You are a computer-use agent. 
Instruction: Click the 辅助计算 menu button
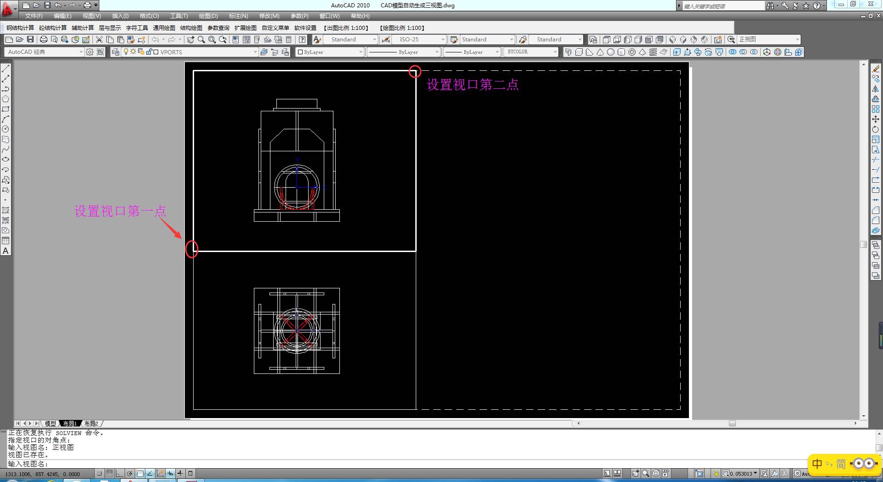[83, 28]
